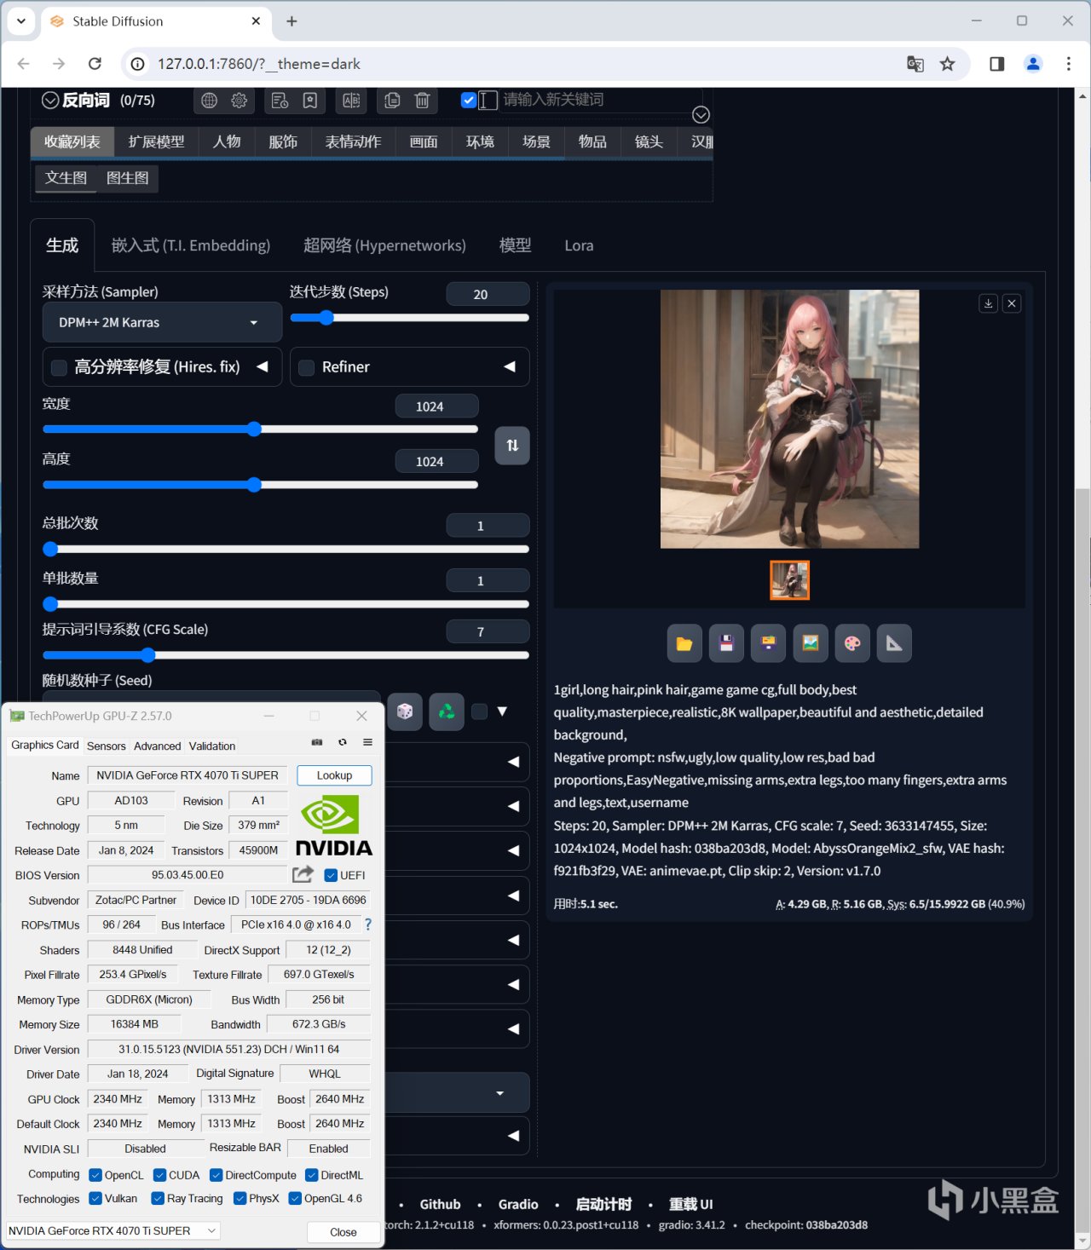Switch to the 超网络 (Hypernetworks) tab

click(384, 245)
